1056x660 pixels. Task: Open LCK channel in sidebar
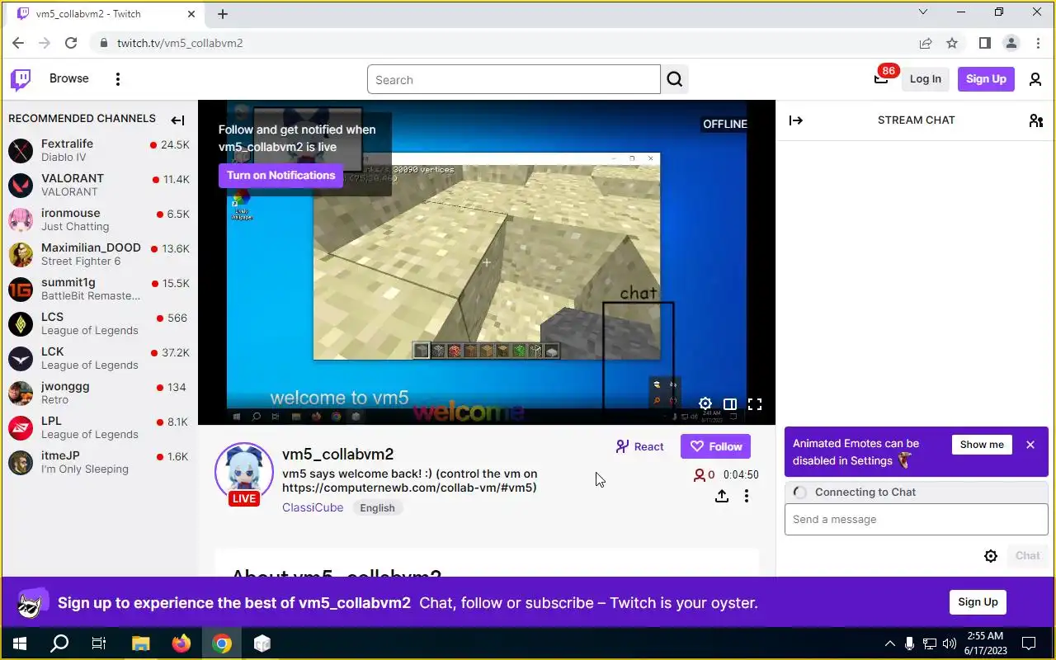(x=99, y=358)
